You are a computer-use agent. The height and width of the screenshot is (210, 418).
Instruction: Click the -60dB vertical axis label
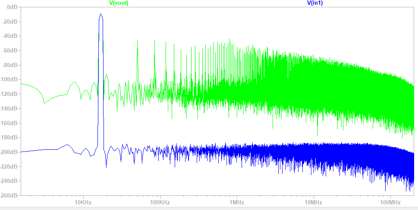10,51
